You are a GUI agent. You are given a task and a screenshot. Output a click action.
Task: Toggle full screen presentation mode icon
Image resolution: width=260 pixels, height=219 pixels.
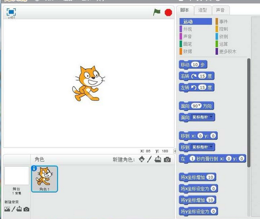coord(11,12)
